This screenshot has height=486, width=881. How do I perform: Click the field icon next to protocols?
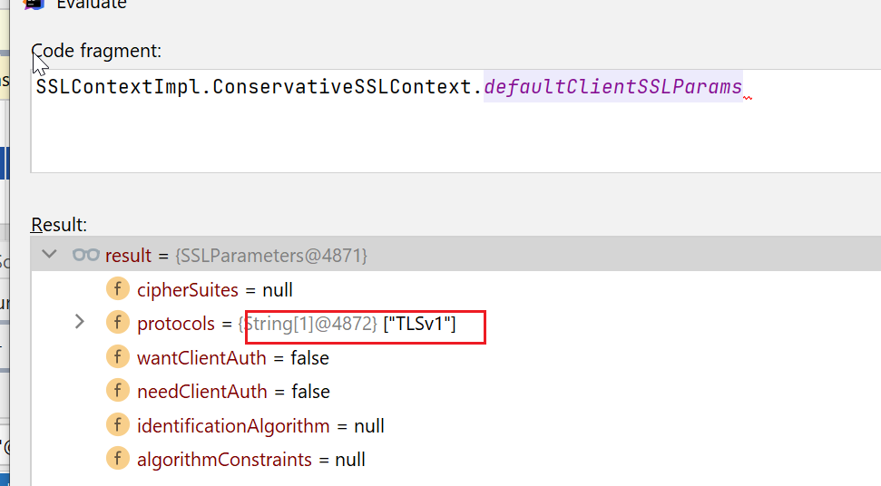tap(117, 324)
